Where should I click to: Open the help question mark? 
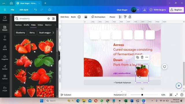(x=182, y=95)
